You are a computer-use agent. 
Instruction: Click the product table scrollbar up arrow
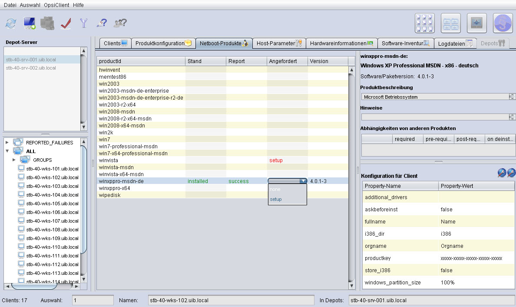point(351,70)
